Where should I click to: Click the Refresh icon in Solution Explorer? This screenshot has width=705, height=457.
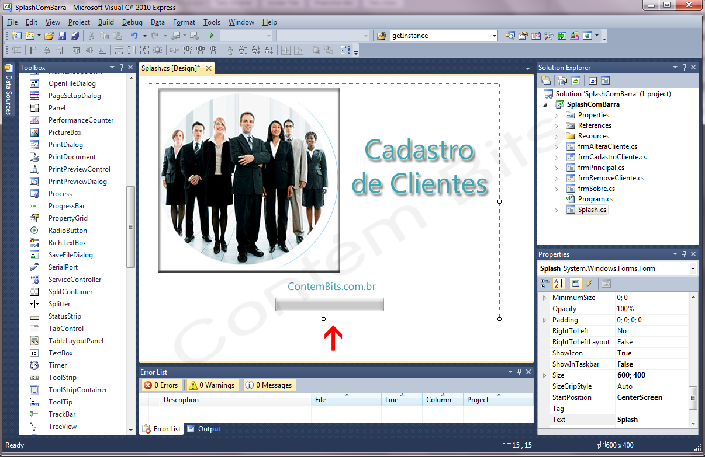576,81
